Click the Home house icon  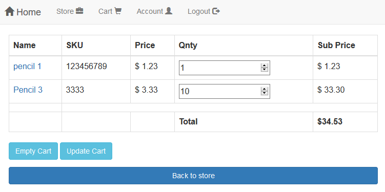pyautogui.click(x=10, y=11)
